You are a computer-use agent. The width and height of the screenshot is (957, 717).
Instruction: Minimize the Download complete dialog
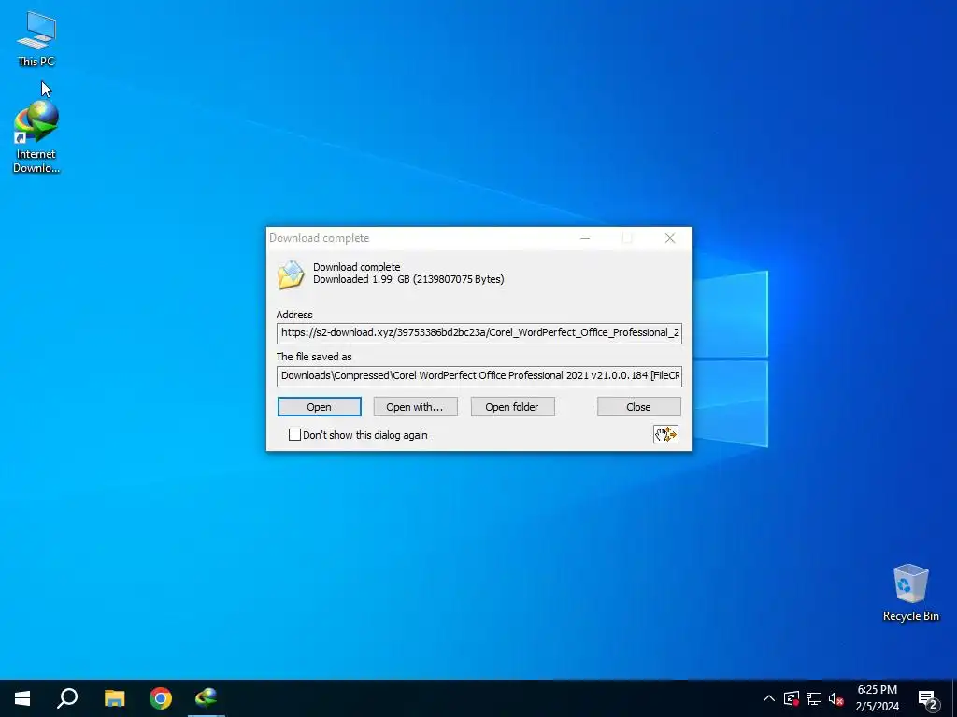coord(585,238)
